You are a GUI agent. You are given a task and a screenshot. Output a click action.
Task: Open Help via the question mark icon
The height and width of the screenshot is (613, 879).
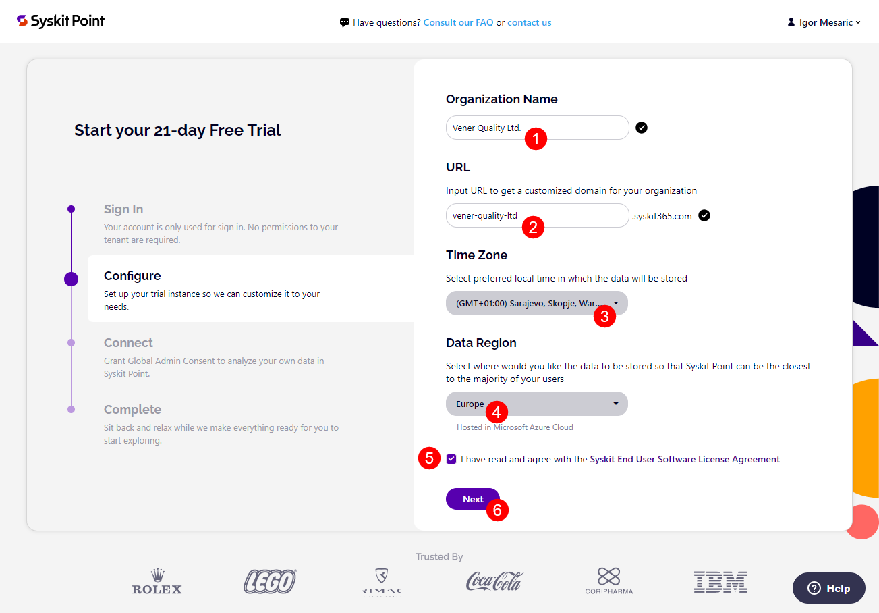(x=814, y=588)
